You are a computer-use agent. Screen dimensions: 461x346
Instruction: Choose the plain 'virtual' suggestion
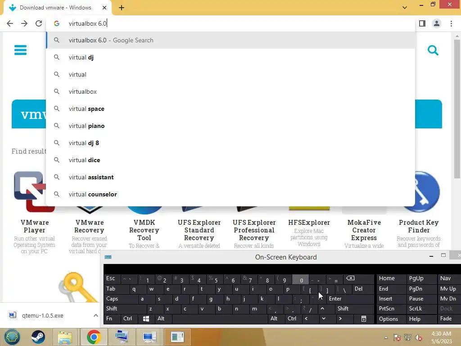pyautogui.click(x=231, y=74)
